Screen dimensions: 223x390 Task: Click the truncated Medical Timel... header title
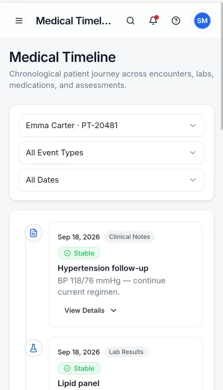point(74,20)
